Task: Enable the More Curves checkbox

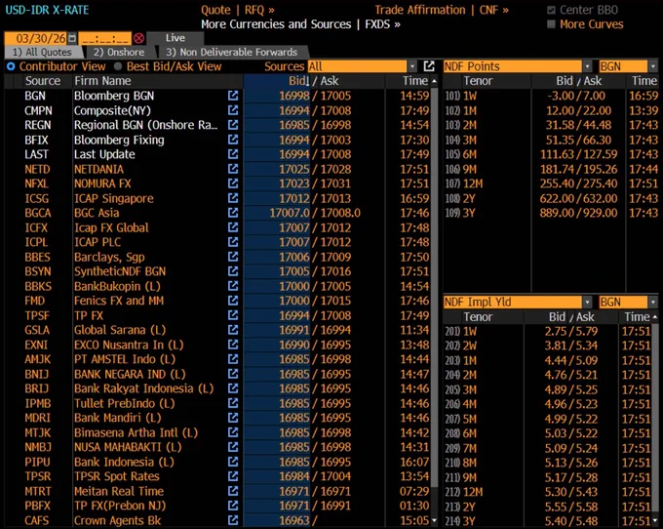Action: [x=551, y=24]
